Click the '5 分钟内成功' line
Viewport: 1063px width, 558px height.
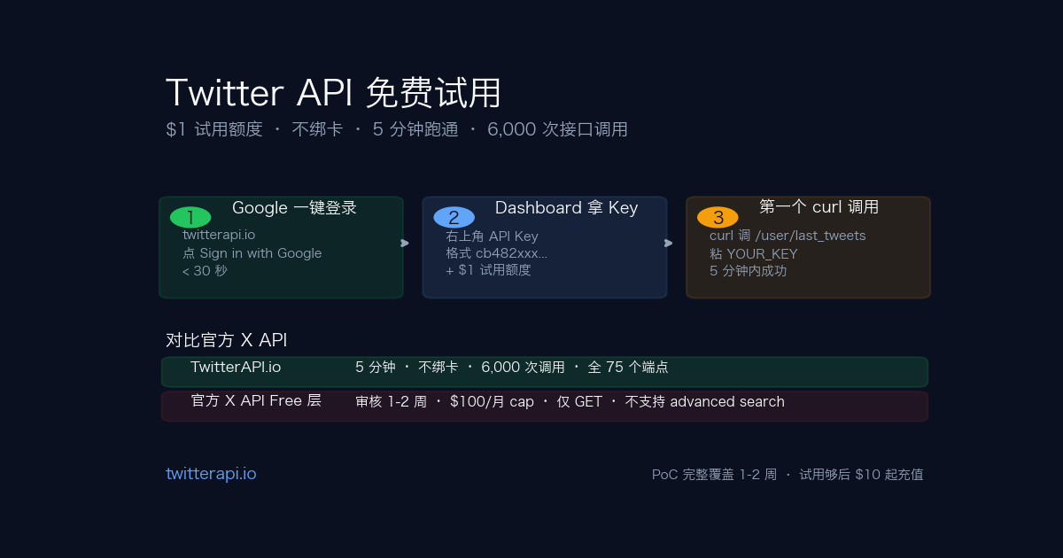coord(748,271)
